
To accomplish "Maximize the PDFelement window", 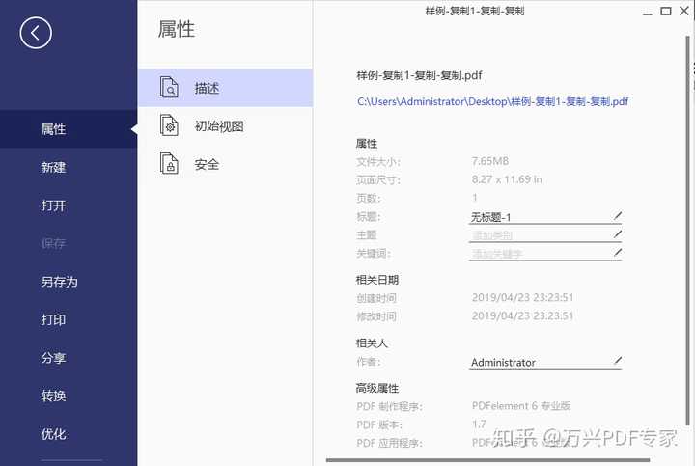I will coord(666,11).
